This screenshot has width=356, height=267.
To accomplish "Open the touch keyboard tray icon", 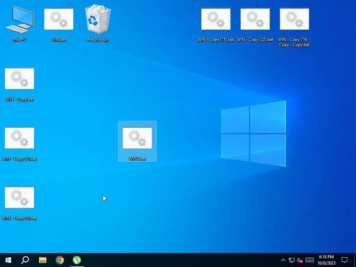I will tap(309, 260).
